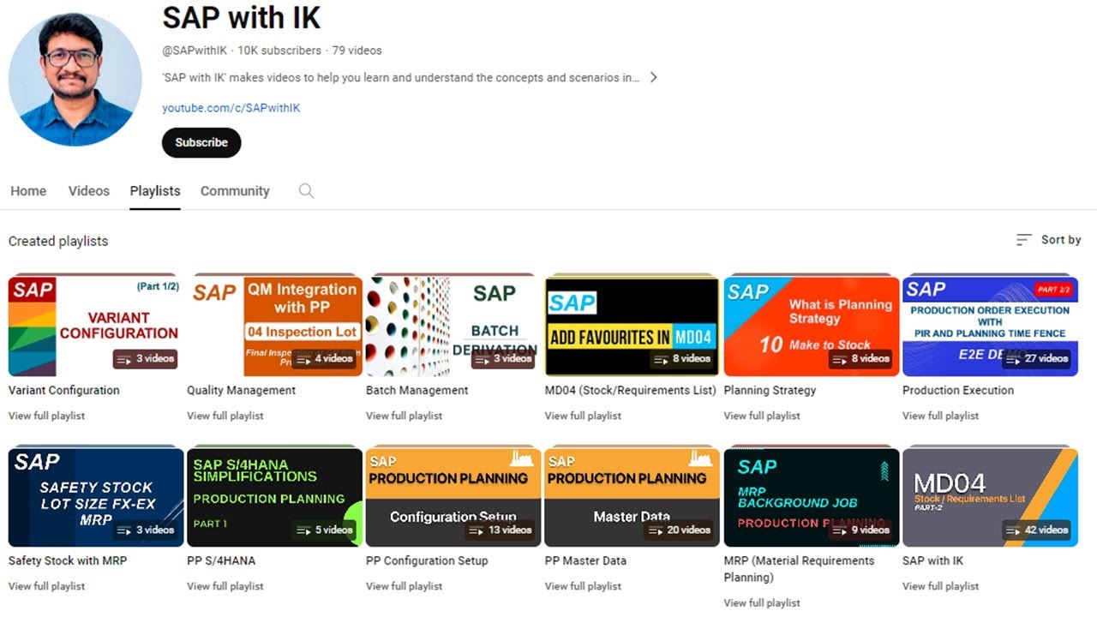Switch to the Videos tab
Viewport: 1097px width, 617px height.
89,191
